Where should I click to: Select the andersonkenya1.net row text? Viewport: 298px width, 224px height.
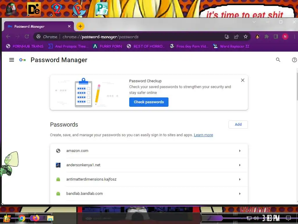click(83, 165)
